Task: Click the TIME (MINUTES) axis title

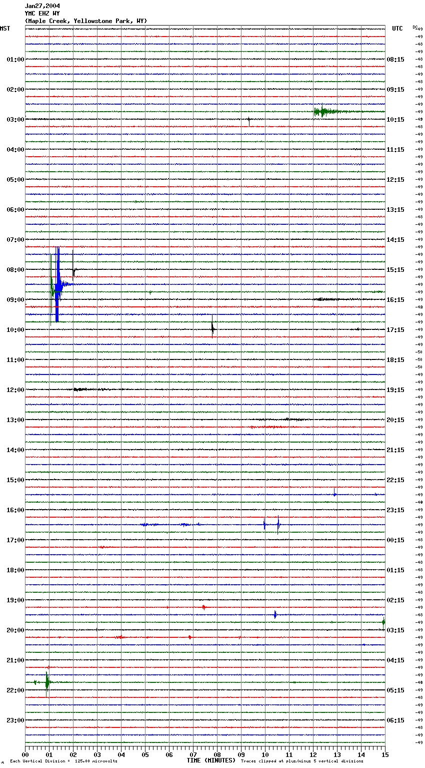Action: point(211,760)
